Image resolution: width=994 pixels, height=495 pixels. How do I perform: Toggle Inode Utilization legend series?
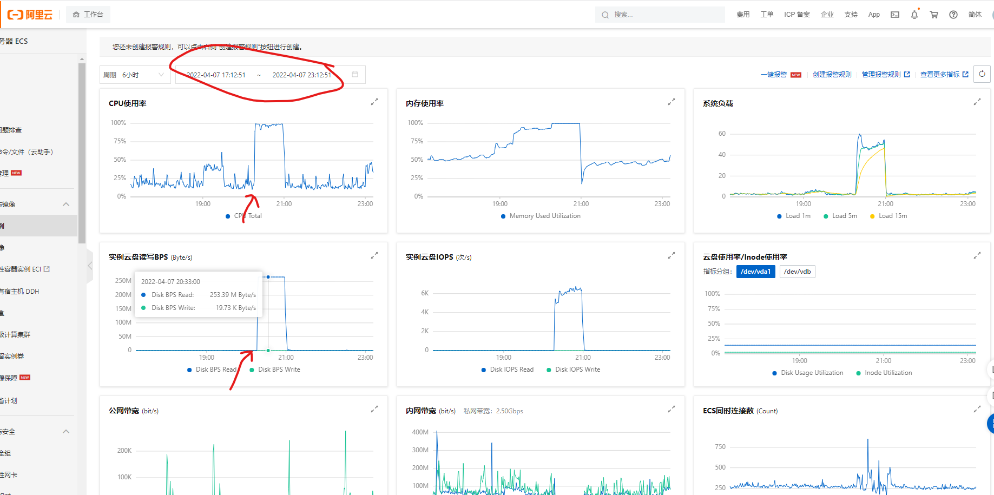pos(884,373)
